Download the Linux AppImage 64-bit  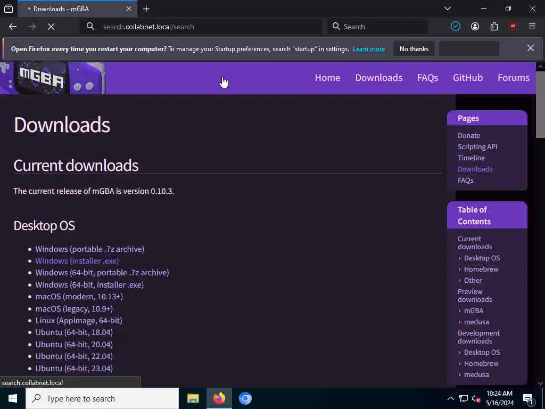[79, 321]
